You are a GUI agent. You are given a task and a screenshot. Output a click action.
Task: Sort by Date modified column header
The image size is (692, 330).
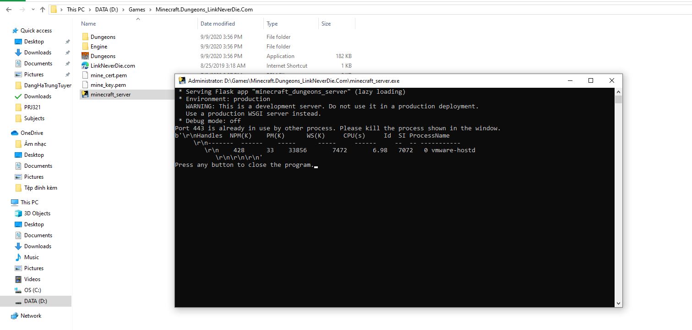pyautogui.click(x=218, y=24)
